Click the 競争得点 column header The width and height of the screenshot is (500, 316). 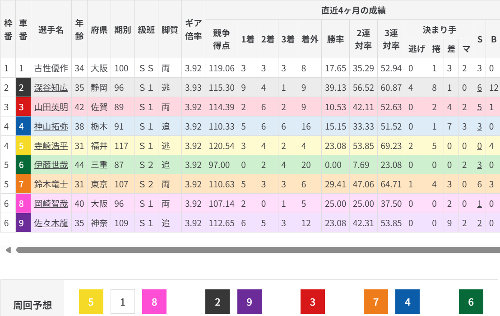(x=221, y=39)
